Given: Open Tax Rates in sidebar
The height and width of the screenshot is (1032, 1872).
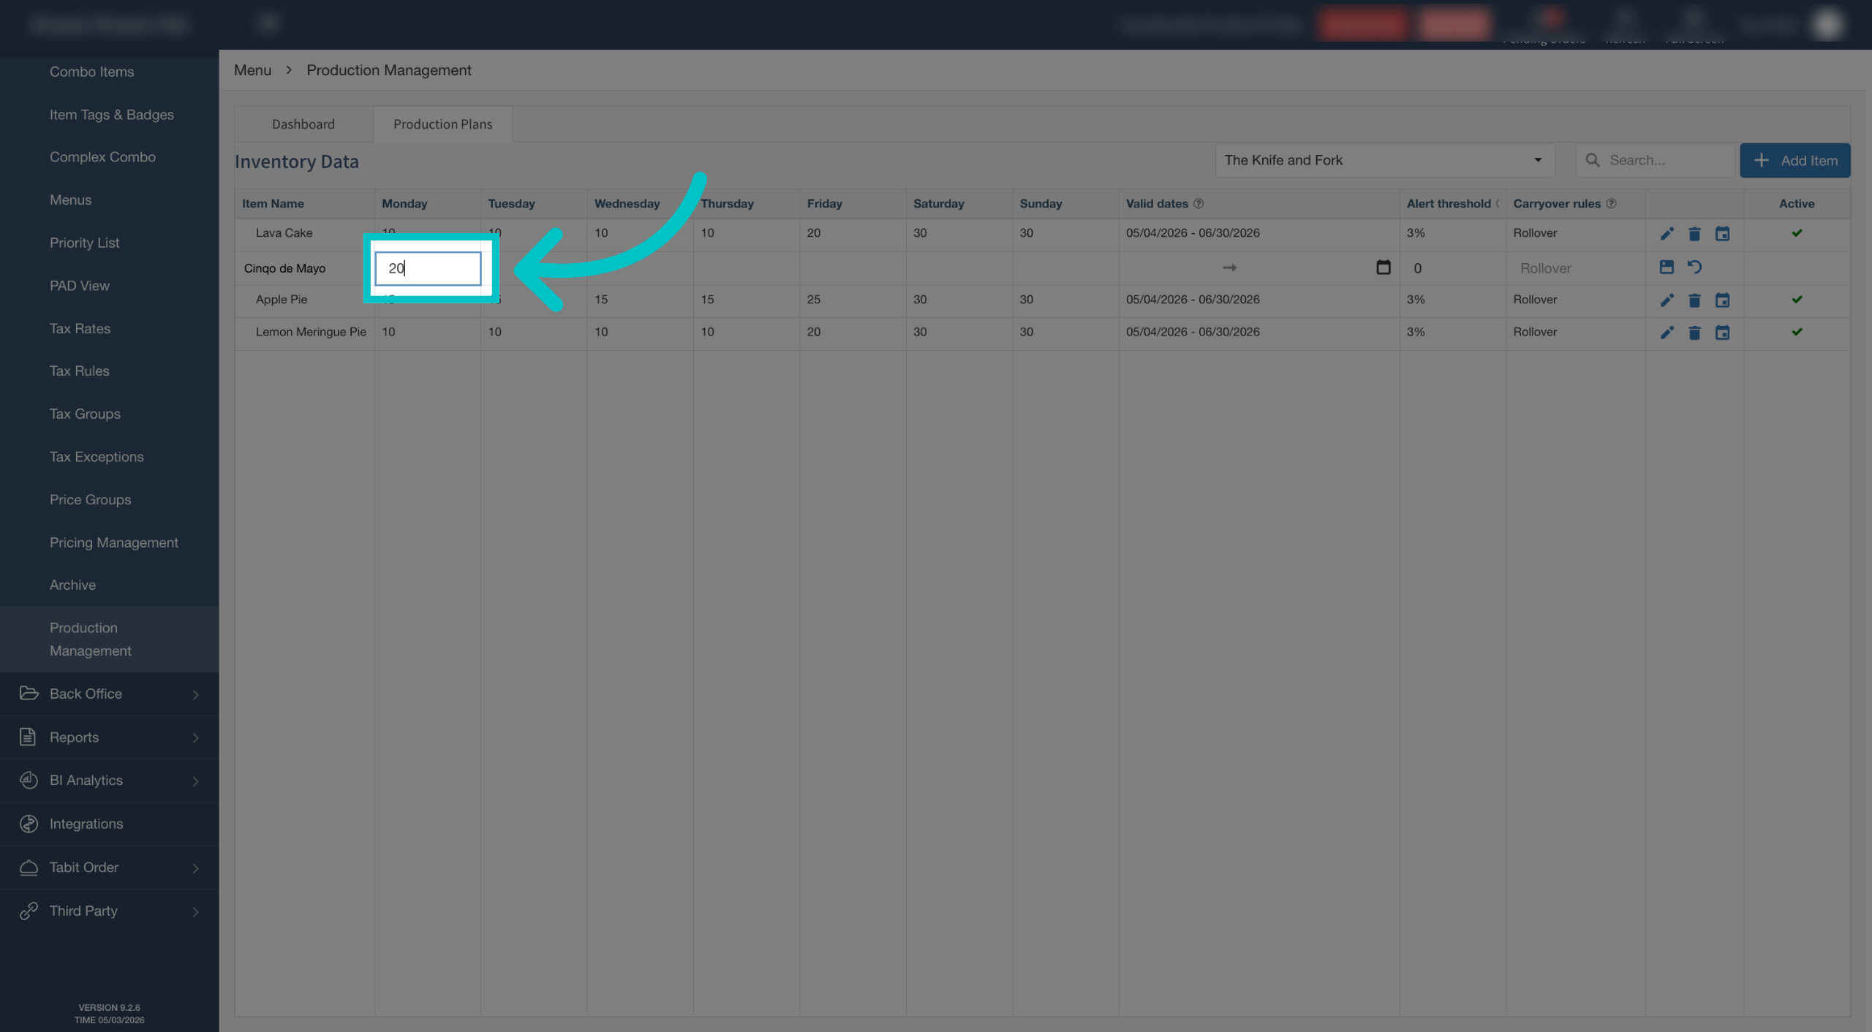Looking at the screenshot, I should pyautogui.click(x=80, y=329).
